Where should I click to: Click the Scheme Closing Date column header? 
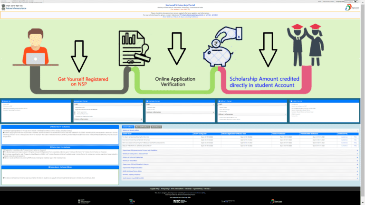tap(207, 134)
